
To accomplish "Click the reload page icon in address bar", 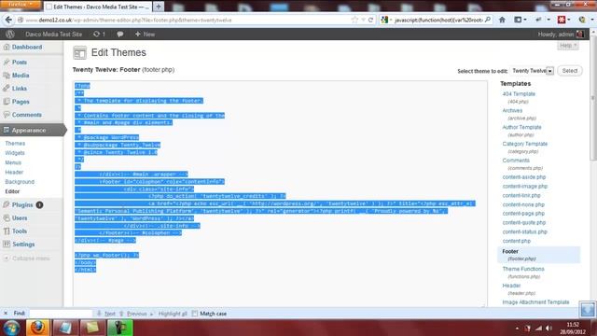I will point(370,20).
